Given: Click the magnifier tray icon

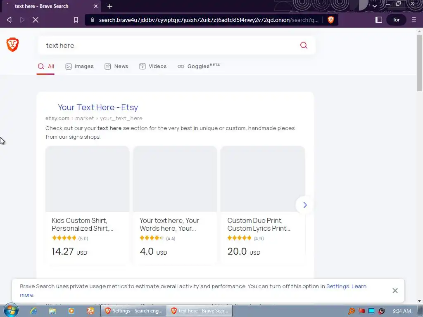Looking at the screenshot, I should pos(352,311).
